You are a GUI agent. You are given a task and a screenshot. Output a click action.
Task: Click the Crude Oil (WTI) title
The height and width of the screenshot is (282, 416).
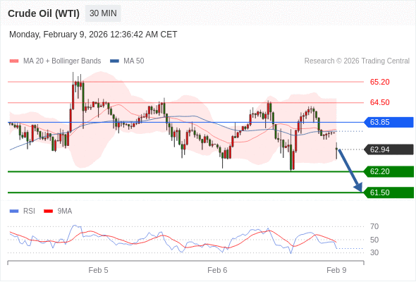[x=44, y=13]
